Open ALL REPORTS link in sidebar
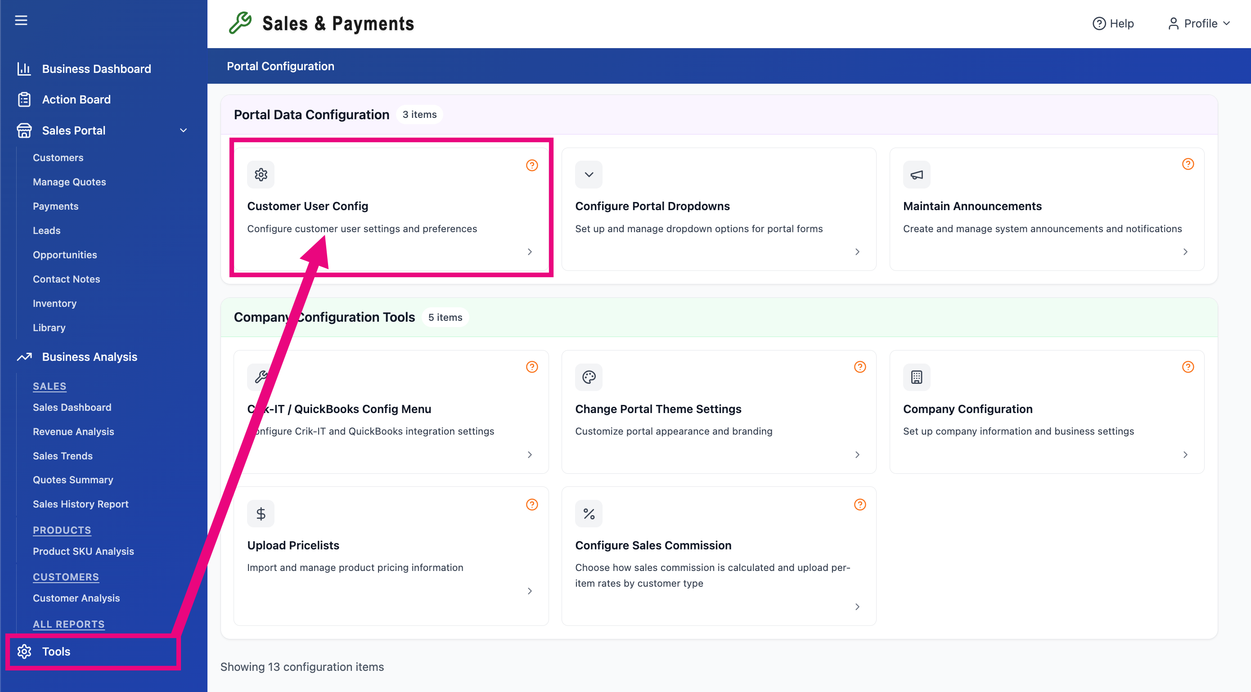The image size is (1251, 692). (x=68, y=624)
